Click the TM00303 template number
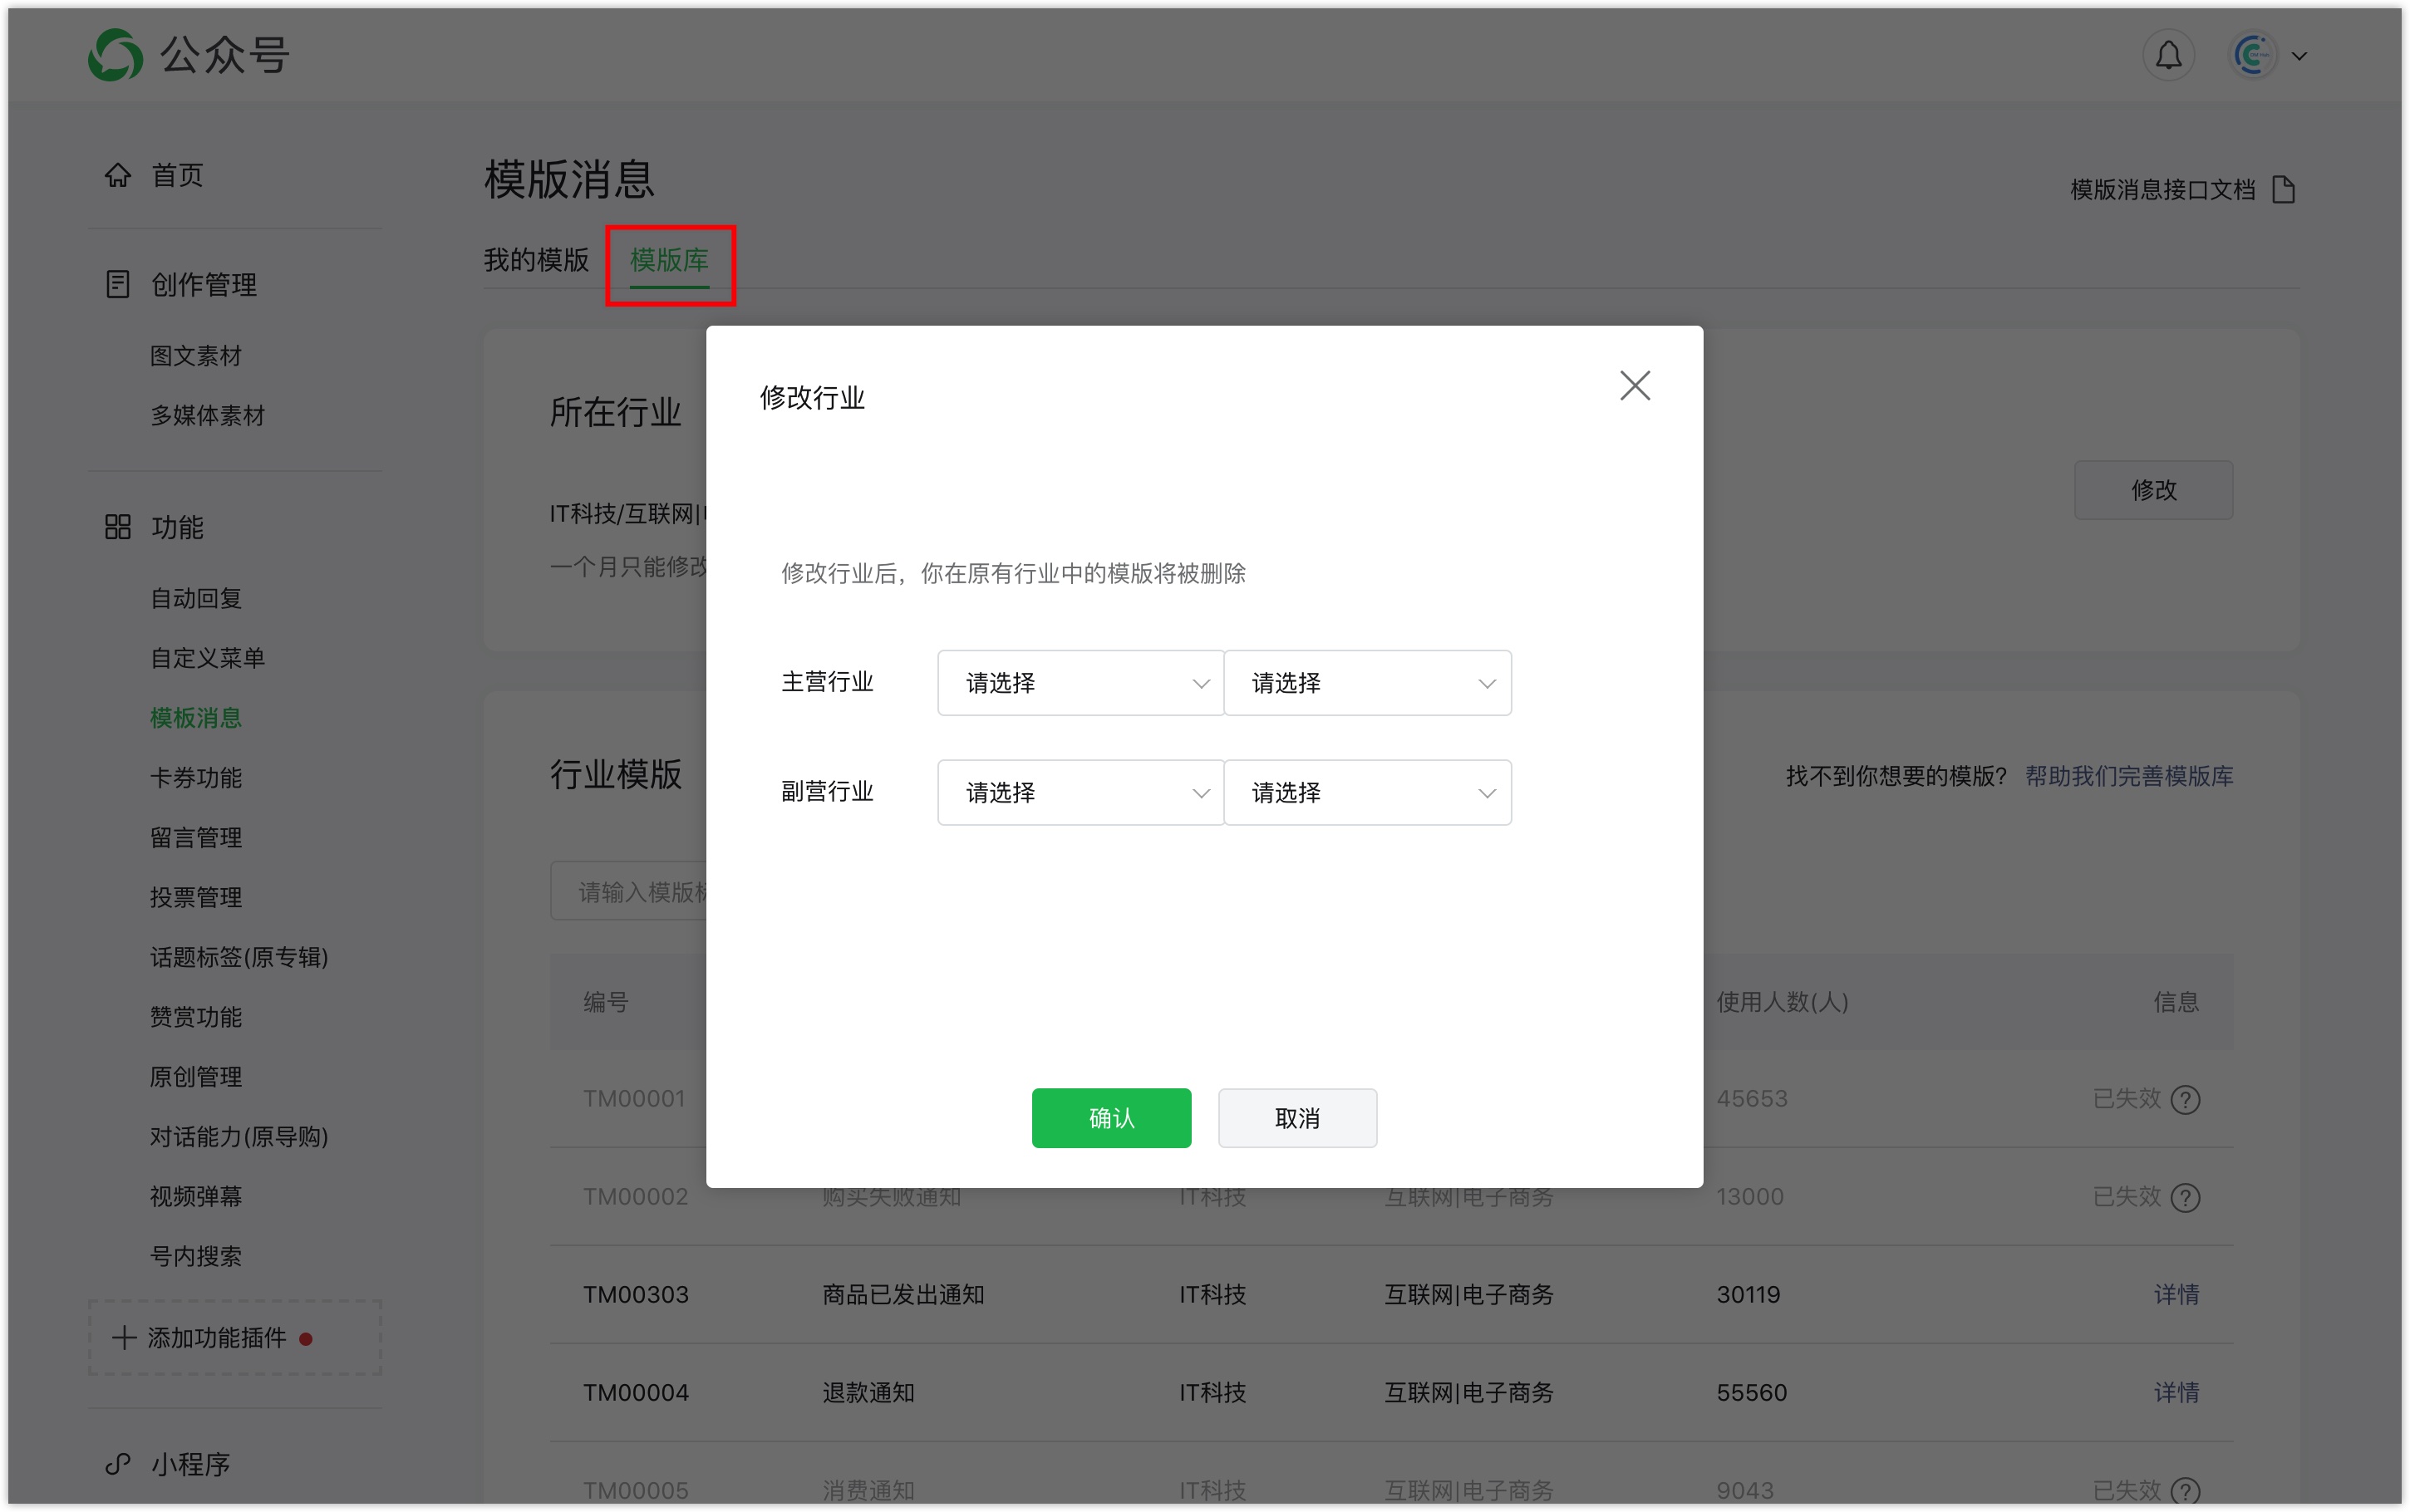Viewport: 2410px width, 1512px height. point(636,1295)
